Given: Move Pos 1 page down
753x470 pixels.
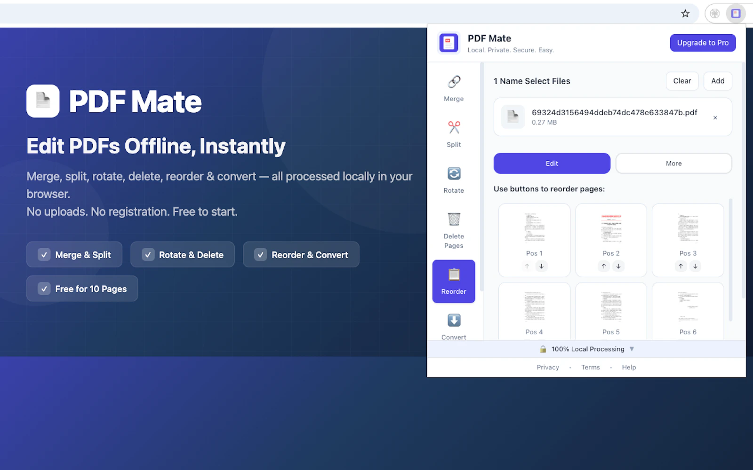Looking at the screenshot, I should point(542,266).
